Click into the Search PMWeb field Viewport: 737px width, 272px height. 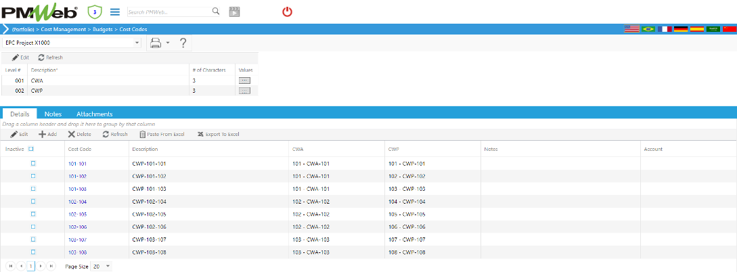[168, 12]
